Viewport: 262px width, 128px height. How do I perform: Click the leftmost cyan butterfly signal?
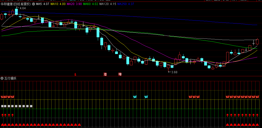pos(135,97)
